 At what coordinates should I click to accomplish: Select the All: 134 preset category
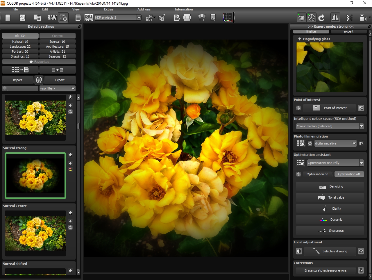click(x=20, y=36)
